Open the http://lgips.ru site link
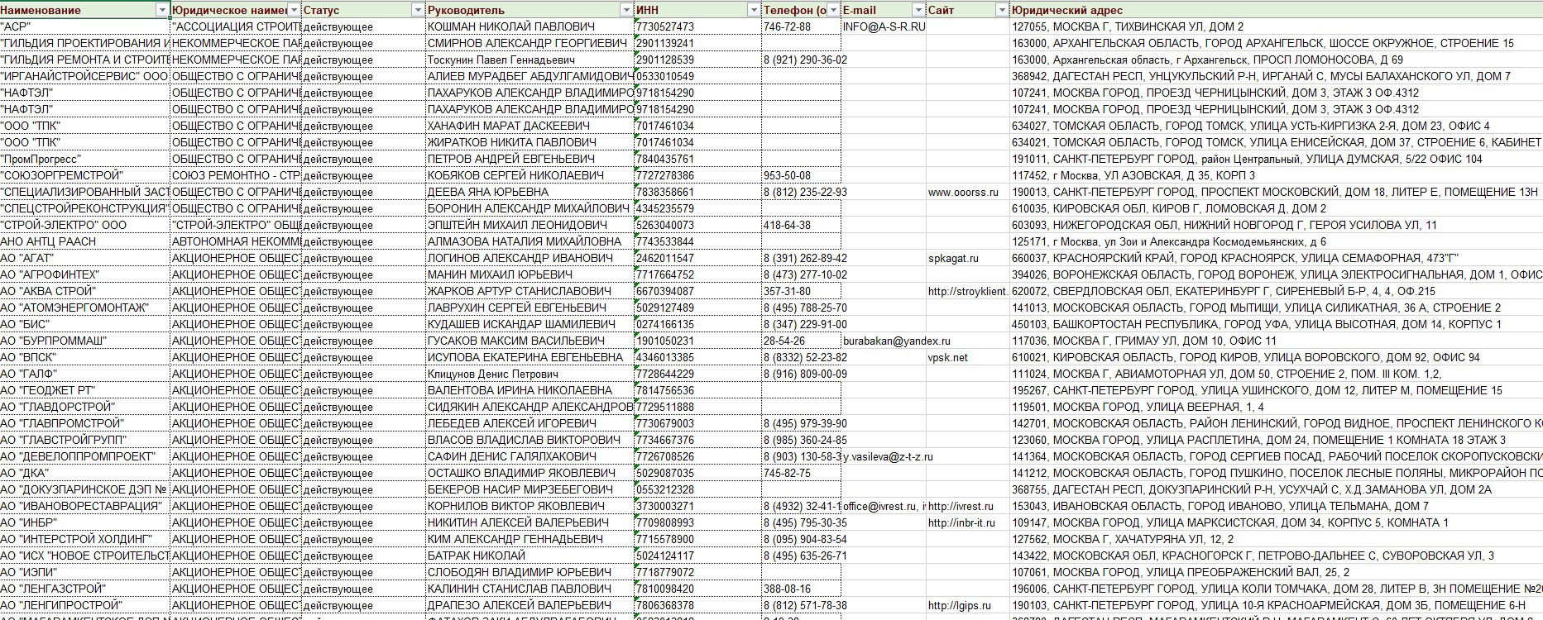This screenshot has width=1543, height=620. point(967,605)
